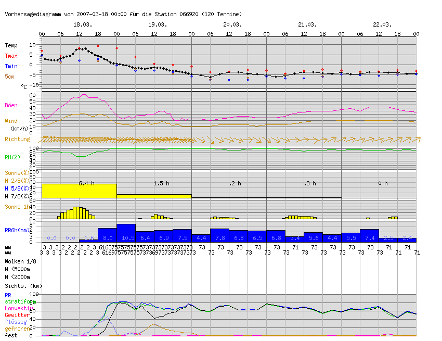Click the sunshine duration "1.5 h"
This screenshot has height=341, width=442.
point(161,183)
